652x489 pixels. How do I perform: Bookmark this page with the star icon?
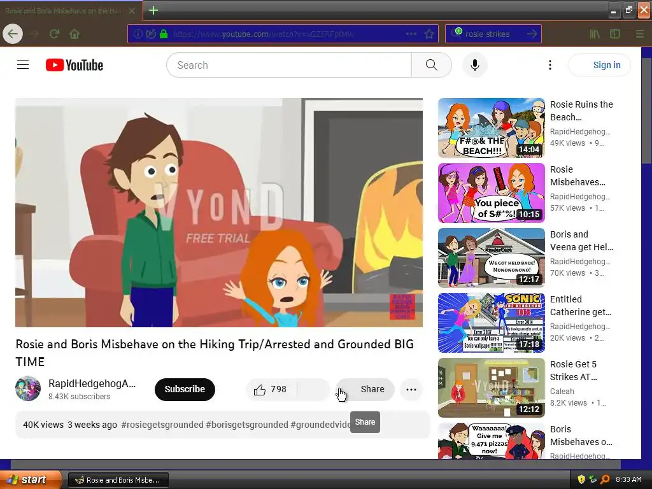click(x=429, y=34)
